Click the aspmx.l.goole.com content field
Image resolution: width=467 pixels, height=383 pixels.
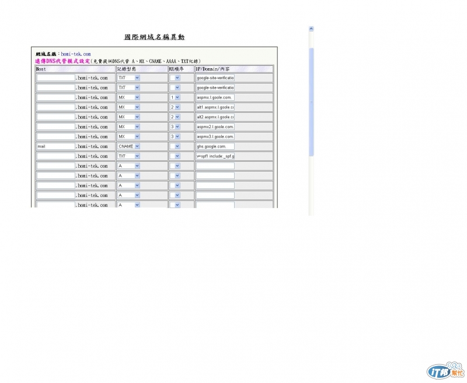tap(215, 97)
